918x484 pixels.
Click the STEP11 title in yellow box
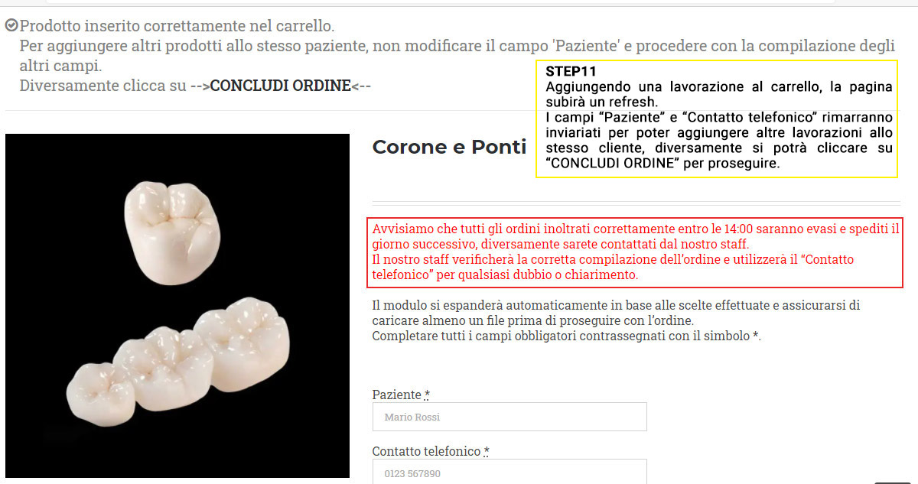[x=571, y=71]
